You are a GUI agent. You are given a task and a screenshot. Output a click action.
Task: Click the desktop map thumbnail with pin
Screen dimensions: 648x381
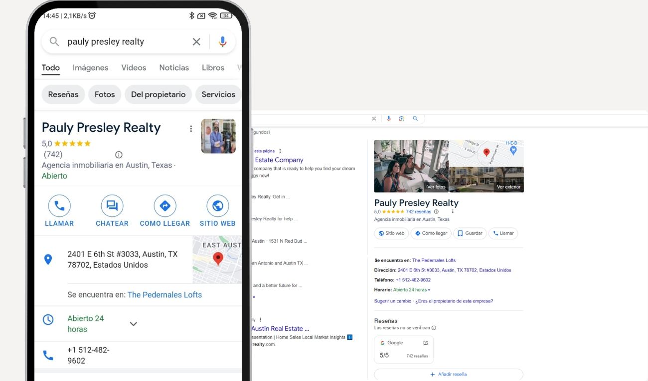coord(486,153)
